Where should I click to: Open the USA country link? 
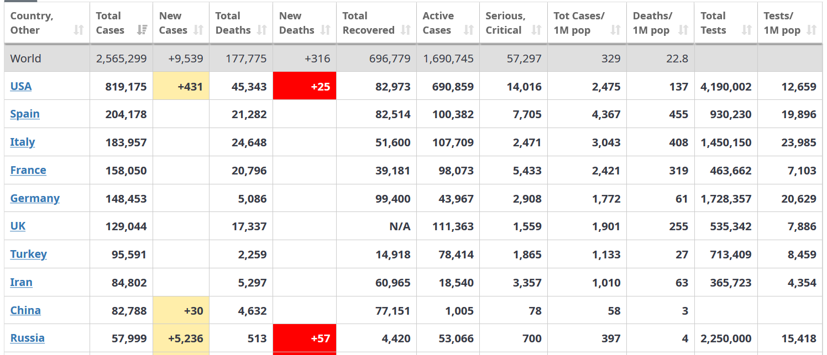click(x=21, y=86)
